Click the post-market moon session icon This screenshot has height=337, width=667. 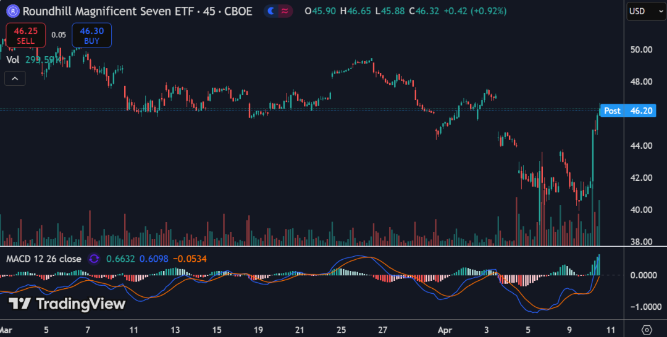click(271, 11)
